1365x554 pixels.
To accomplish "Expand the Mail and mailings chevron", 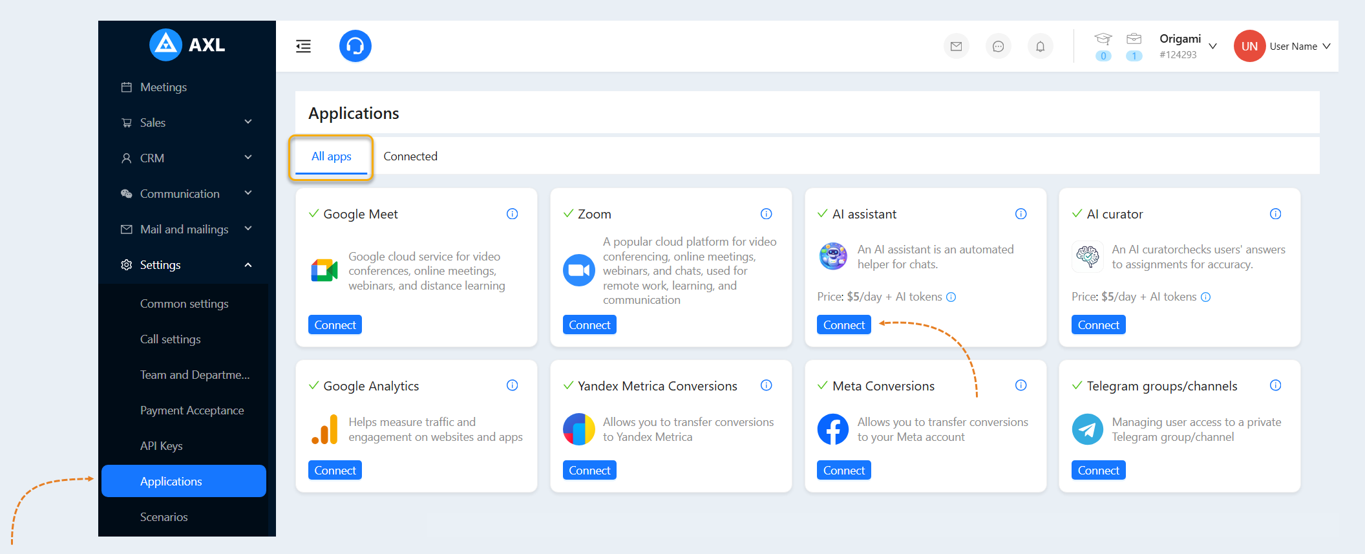I will tap(248, 229).
